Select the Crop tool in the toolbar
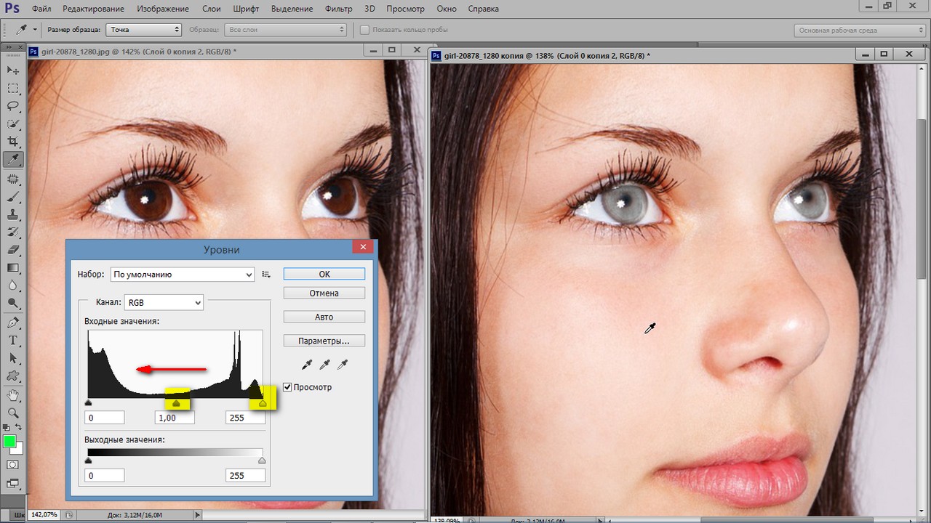931x523 pixels. (x=13, y=142)
